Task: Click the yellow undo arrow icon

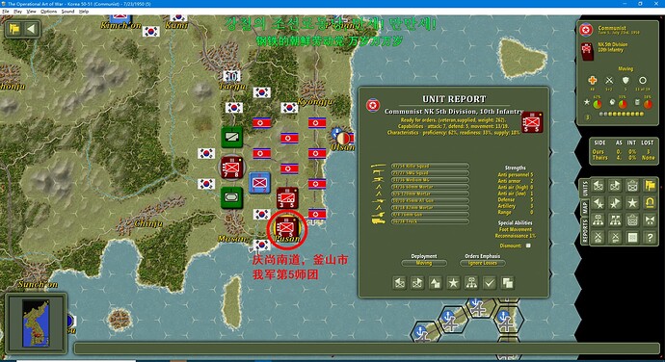Action: (650, 202)
